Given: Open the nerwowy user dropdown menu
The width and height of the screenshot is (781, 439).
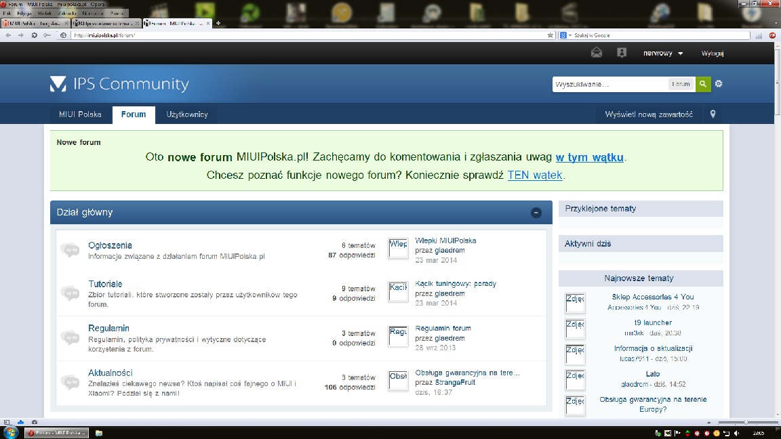Looking at the screenshot, I should (663, 54).
